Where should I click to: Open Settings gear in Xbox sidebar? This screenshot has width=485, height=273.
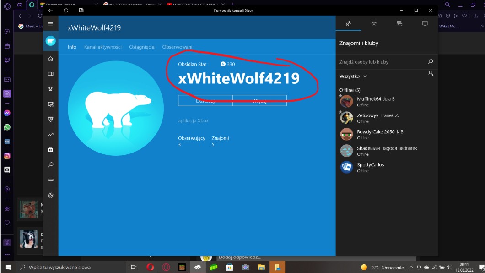(x=50, y=195)
